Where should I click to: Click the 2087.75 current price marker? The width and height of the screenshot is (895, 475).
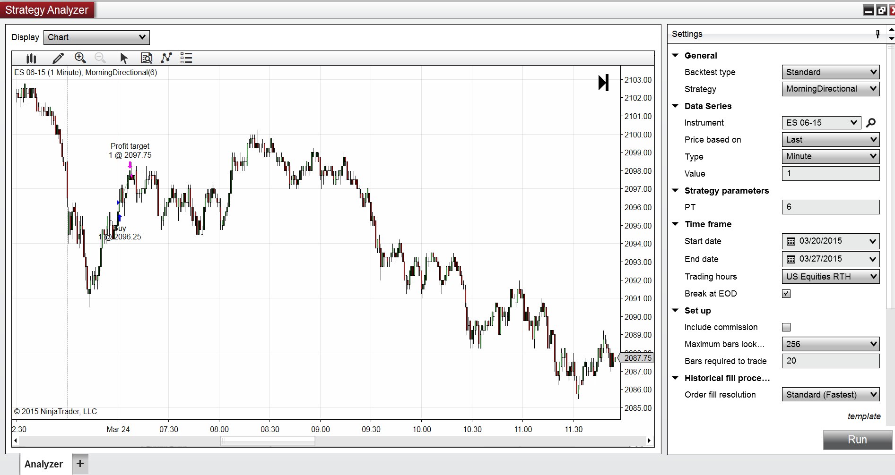tap(636, 358)
